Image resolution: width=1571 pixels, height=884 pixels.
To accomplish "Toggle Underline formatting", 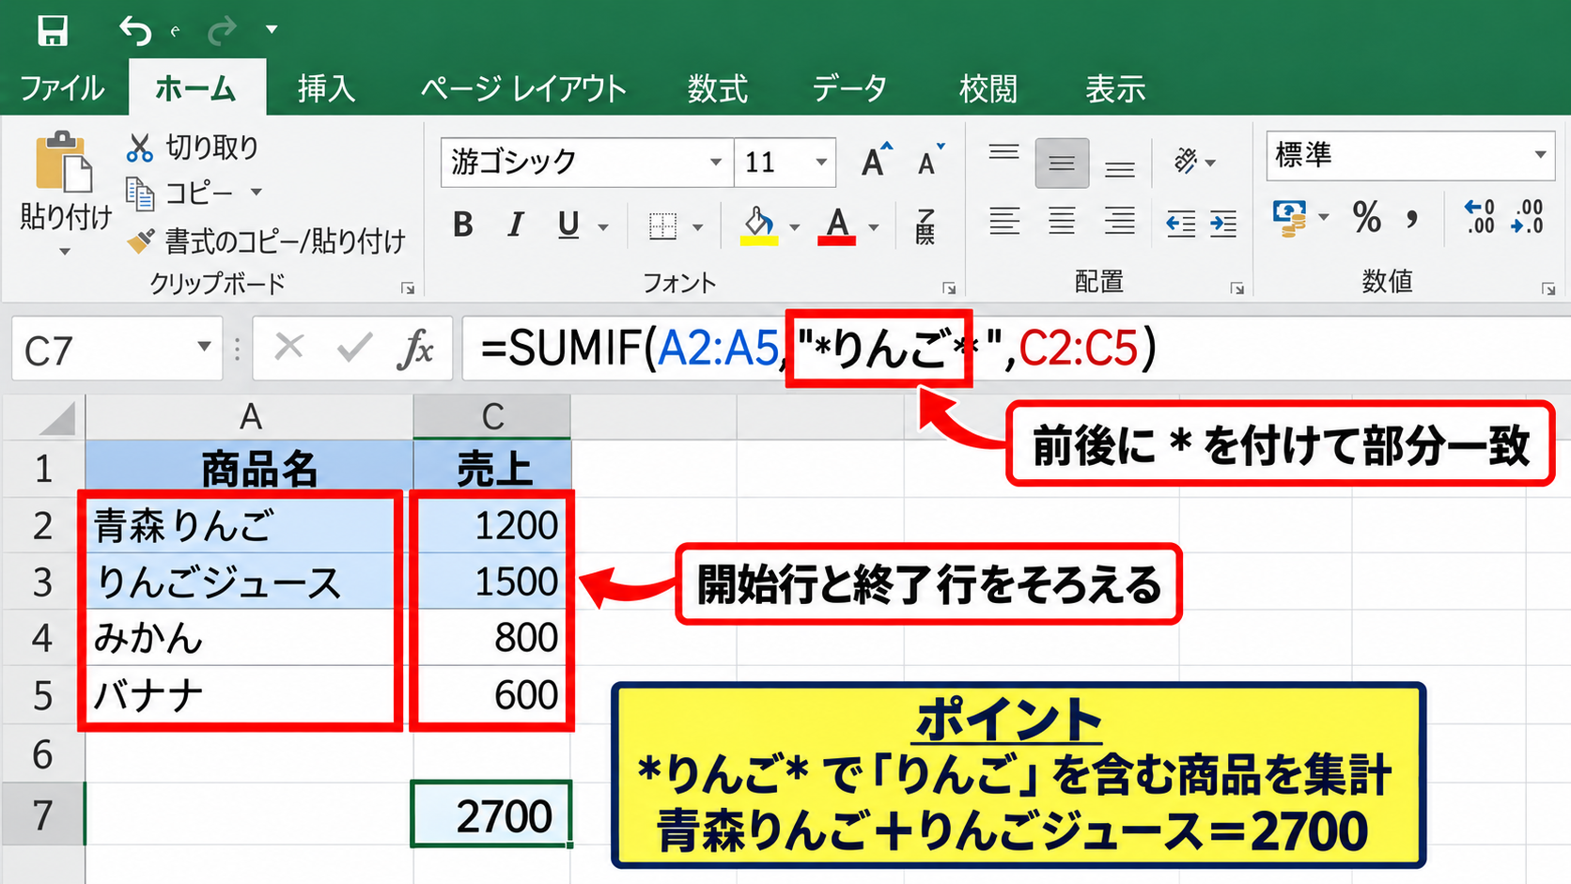I will [568, 225].
